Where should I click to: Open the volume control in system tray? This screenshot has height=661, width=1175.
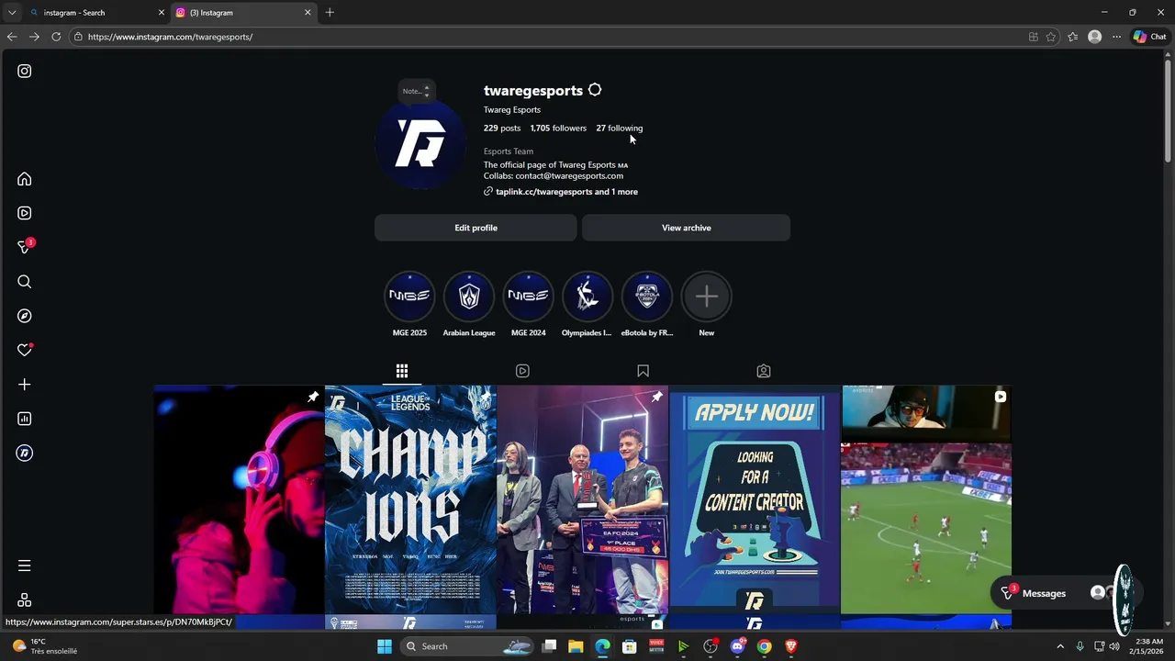1114,646
